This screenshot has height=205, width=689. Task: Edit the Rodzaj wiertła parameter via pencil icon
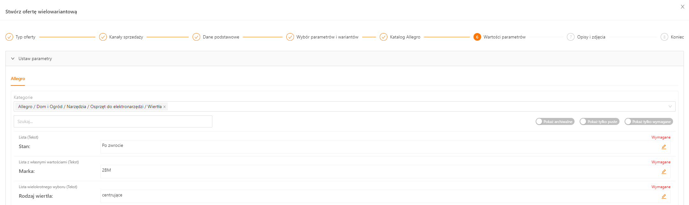pos(663,196)
